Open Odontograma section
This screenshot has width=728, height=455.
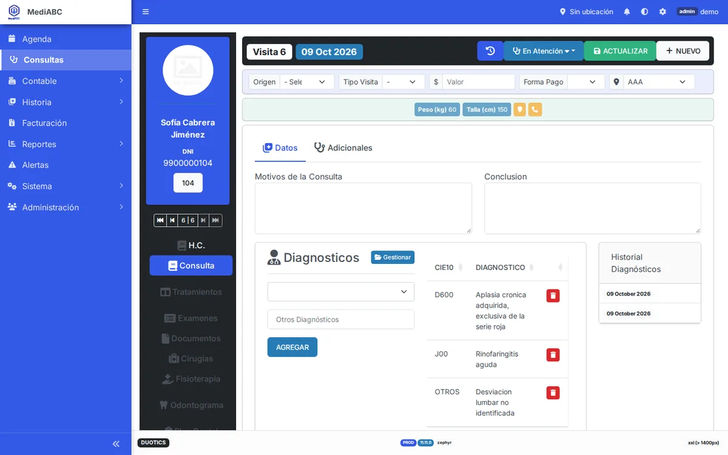pyautogui.click(x=191, y=405)
